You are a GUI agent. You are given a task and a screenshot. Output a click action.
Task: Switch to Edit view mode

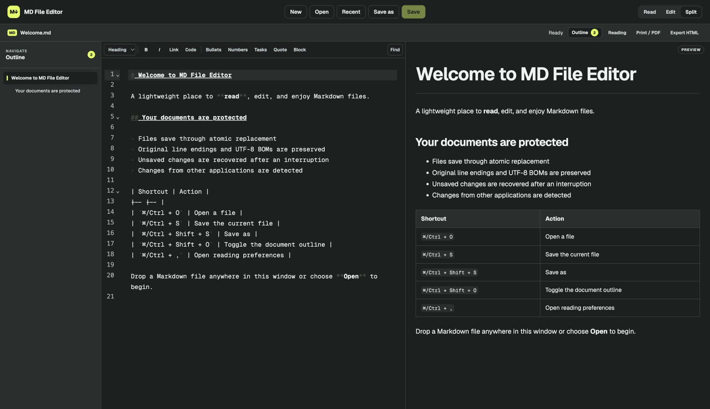(671, 12)
